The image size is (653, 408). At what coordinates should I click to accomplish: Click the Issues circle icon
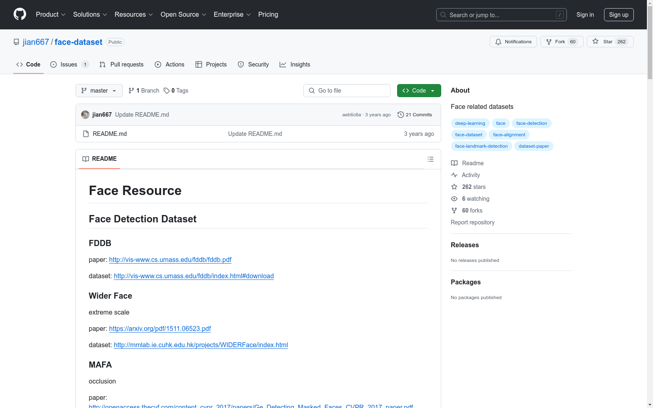(x=53, y=64)
